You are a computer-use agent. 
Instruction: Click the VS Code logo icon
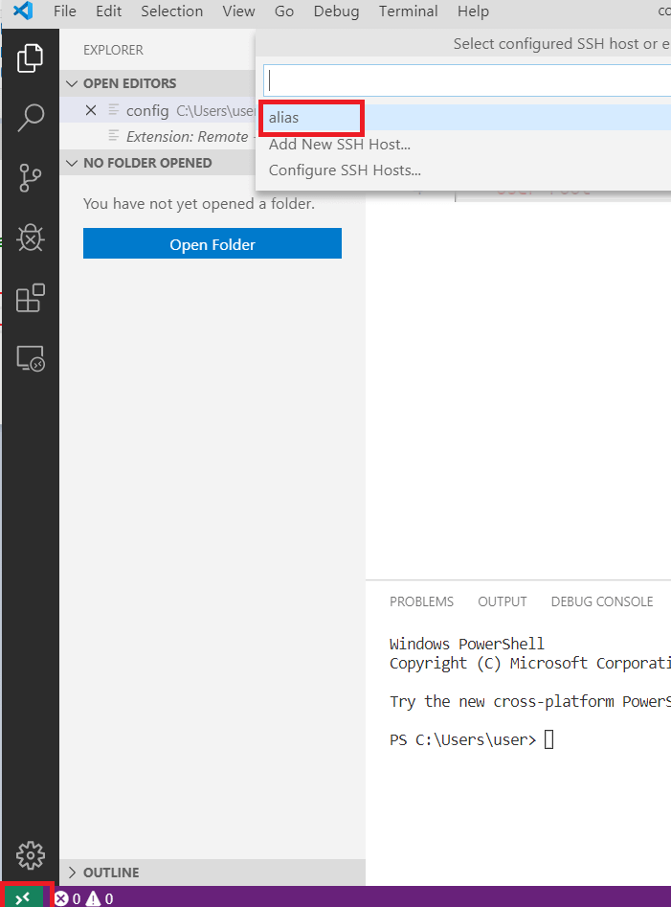point(23,11)
